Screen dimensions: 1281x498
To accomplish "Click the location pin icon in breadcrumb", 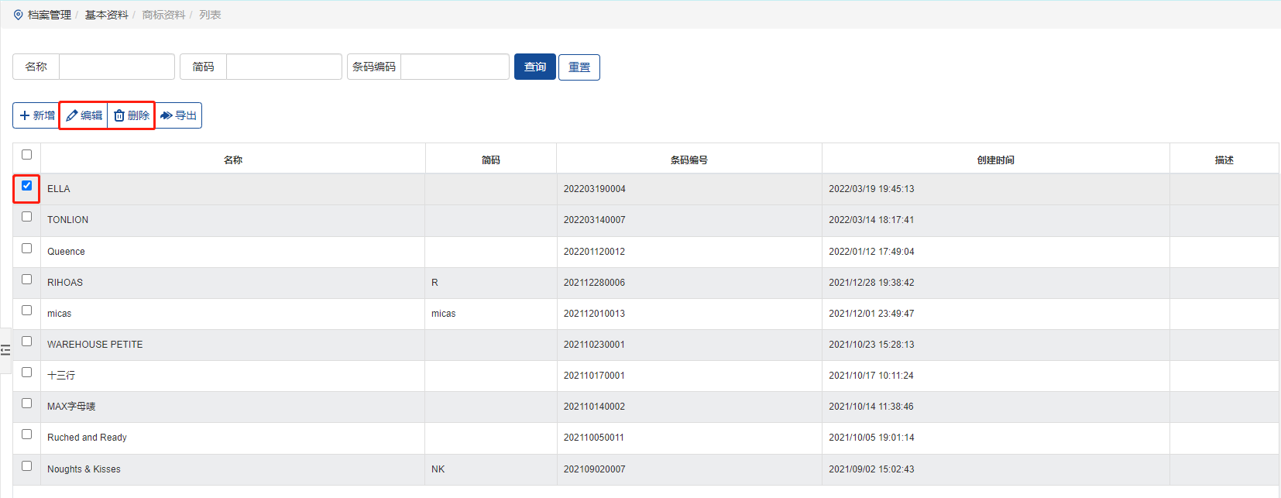I will pos(19,15).
